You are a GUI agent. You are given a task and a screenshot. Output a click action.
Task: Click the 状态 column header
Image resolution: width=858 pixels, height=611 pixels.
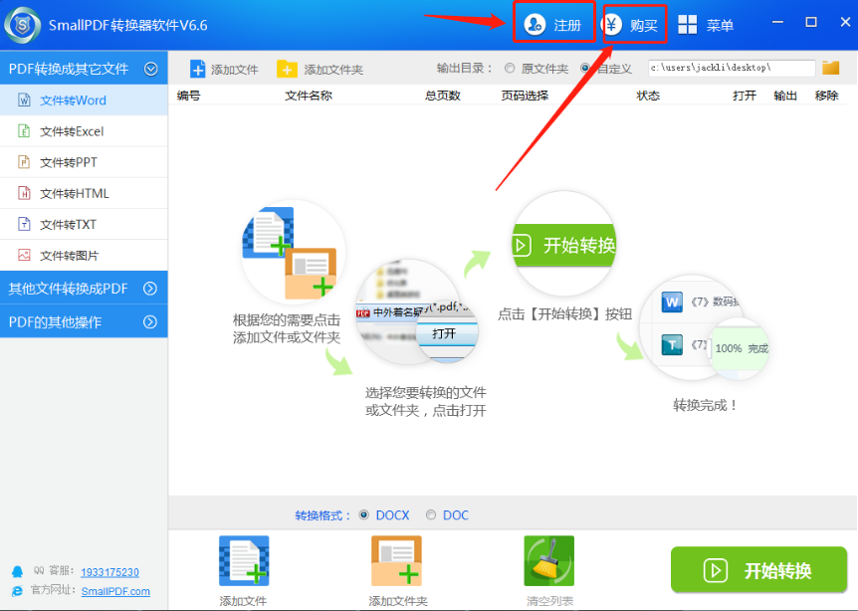(648, 96)
